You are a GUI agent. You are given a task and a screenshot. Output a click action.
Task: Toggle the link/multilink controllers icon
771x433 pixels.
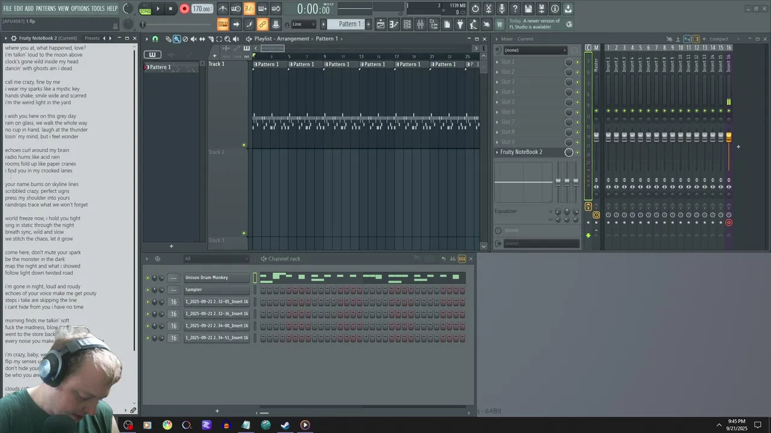tap(263, 24)
